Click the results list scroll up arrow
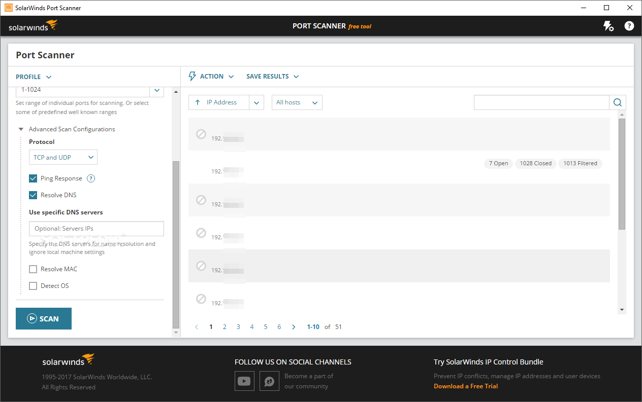The width and height of the screenshot is (642, 402). pyautogui.click(x=622, y=115)
